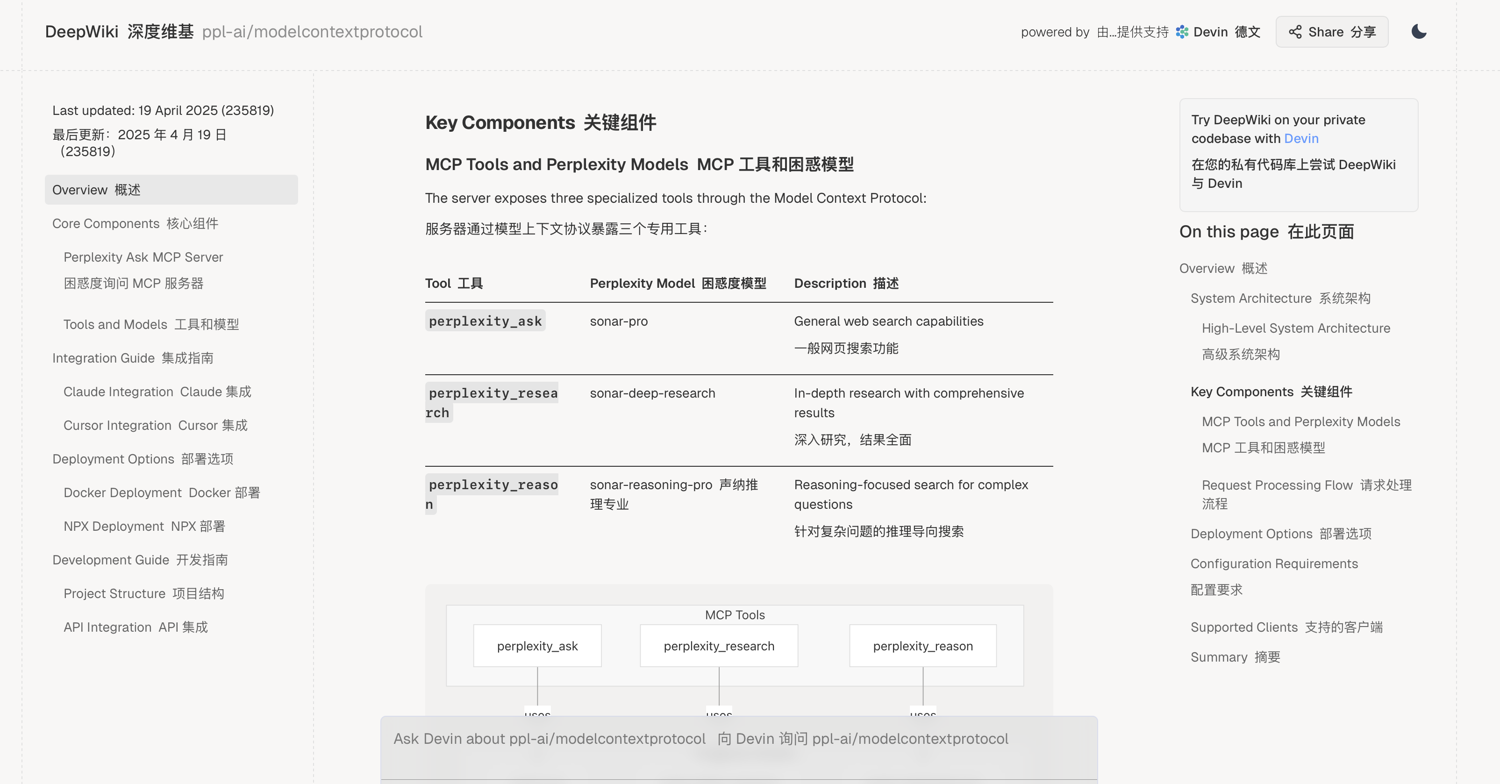Open API Integration sidebar item
1500x784 pixels.
(x=135, y=627)
